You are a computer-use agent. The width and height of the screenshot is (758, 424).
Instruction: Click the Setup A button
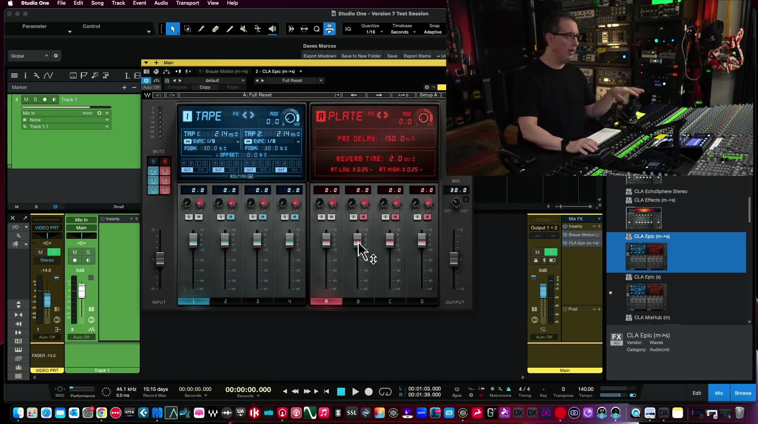(x=428, y=95)
